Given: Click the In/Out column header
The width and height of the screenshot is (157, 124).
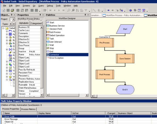Looking at the screenshot, I should click(x=88, y=113).
